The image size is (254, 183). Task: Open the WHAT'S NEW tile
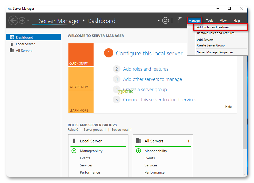81,78
